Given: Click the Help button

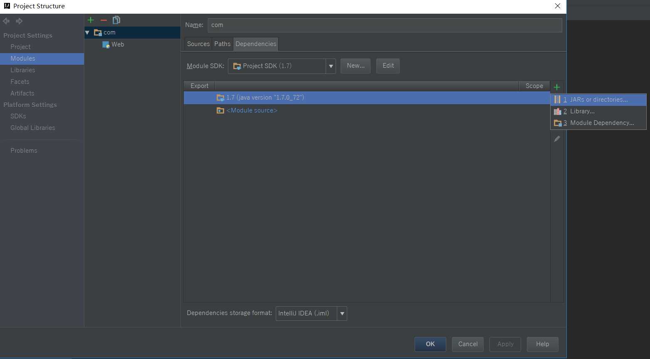Looking at the screenshot, I should point(543,344).
